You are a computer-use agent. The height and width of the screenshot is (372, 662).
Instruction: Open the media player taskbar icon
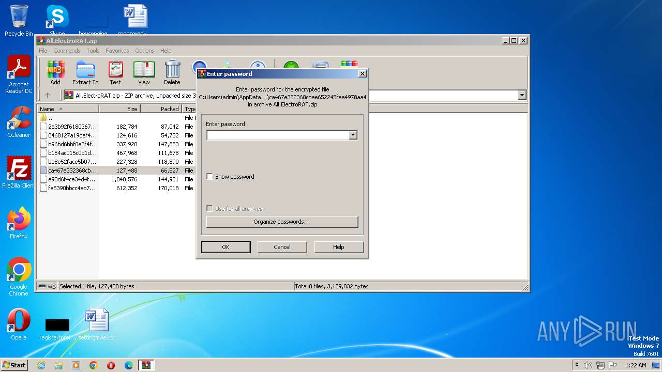[76, 365]
